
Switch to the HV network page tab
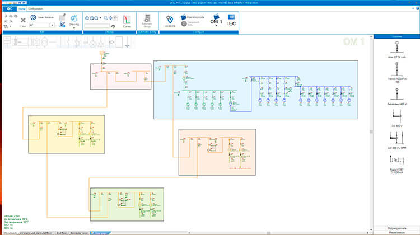coord(10,233)
